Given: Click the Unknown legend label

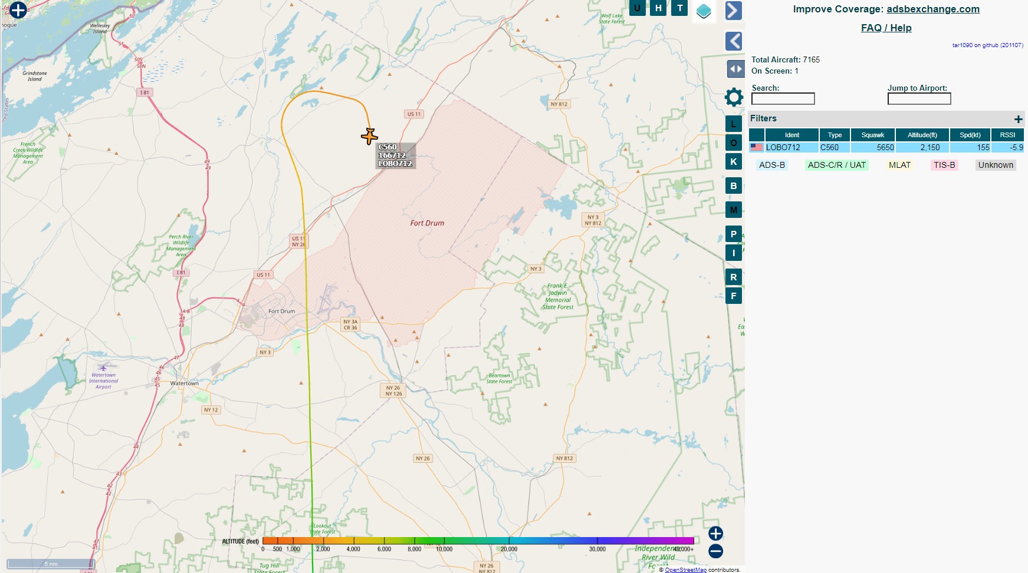Looking at the screenshot, I should pos(996,165).
